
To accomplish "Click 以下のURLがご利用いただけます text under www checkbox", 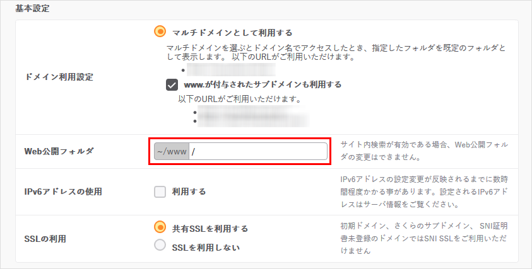I will point(239,99).
